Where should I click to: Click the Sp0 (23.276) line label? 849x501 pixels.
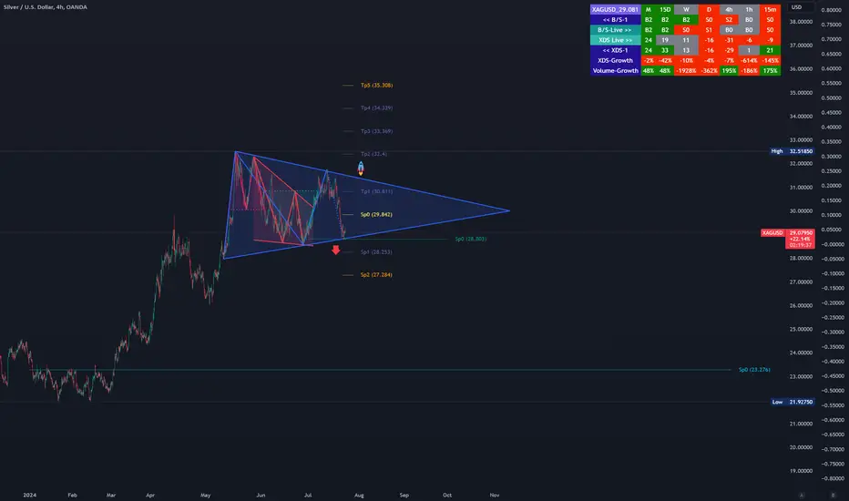(x=754, y=370)
